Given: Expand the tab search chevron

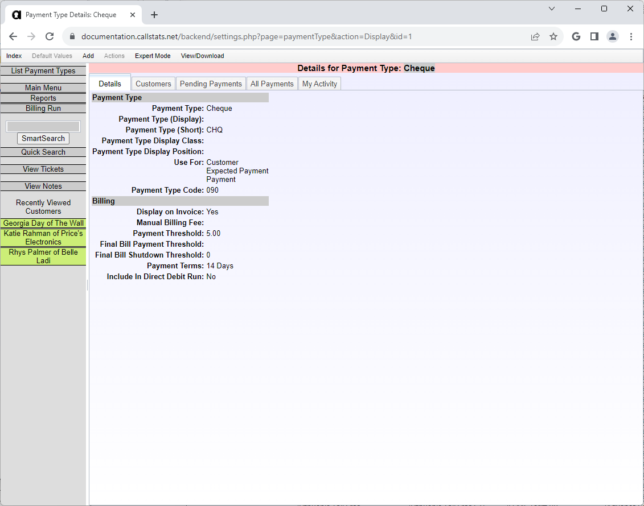Looking at the screenshot, I should (551, 9).
